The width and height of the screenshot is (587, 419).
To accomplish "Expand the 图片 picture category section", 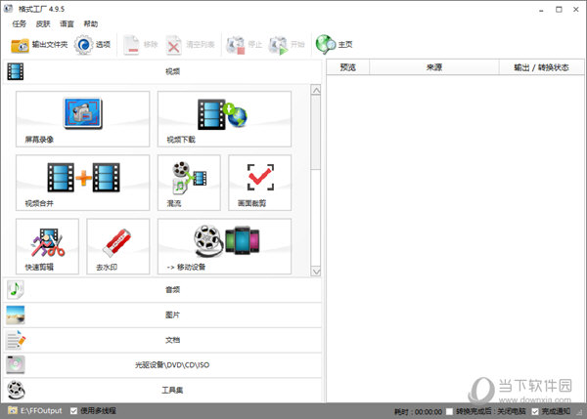I will 162,314.
